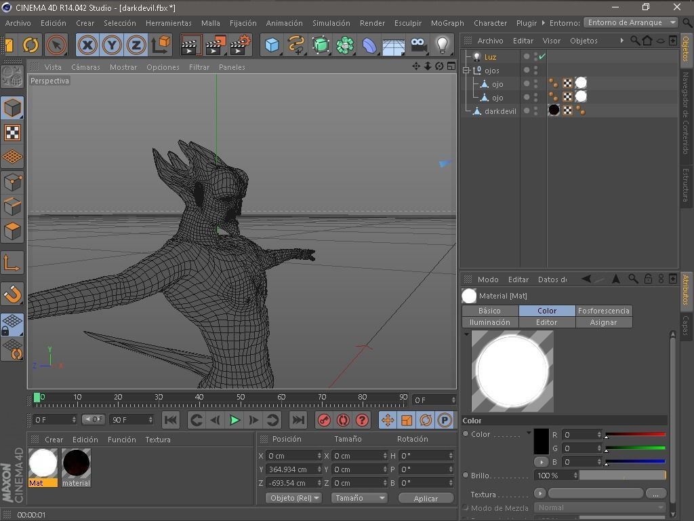Click the black material tag on darkdevil

click(x=554, y=110)
